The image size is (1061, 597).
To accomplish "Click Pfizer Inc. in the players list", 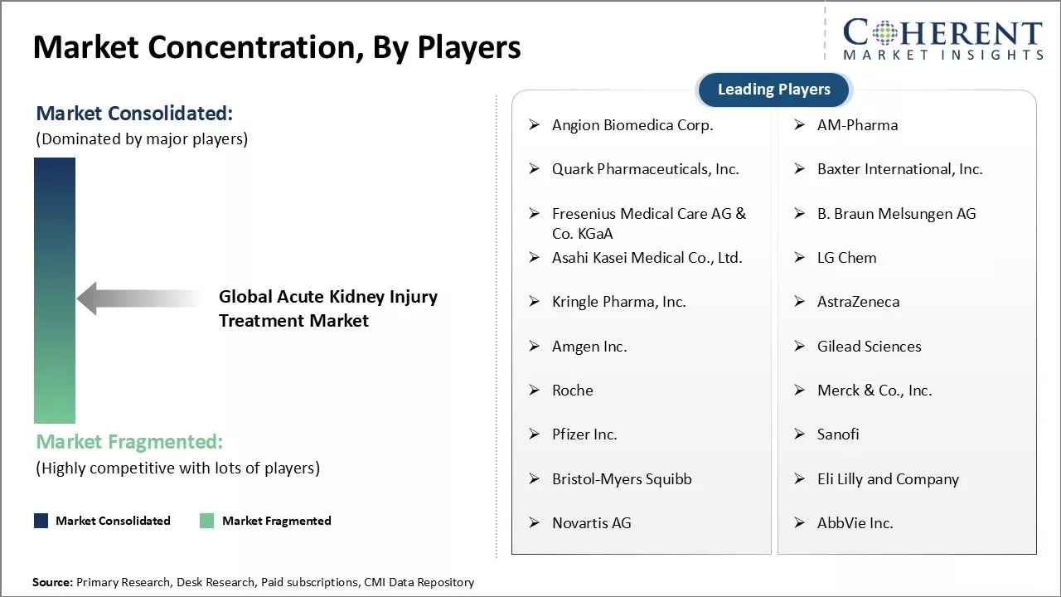I will 584,434.
